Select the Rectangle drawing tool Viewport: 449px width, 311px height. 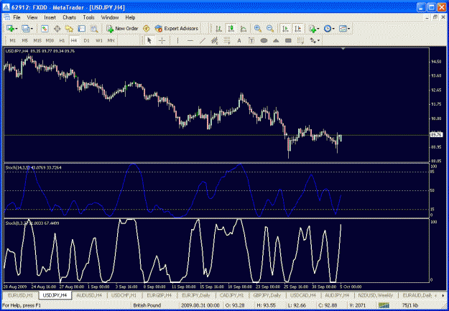click(x=288, y=41)
